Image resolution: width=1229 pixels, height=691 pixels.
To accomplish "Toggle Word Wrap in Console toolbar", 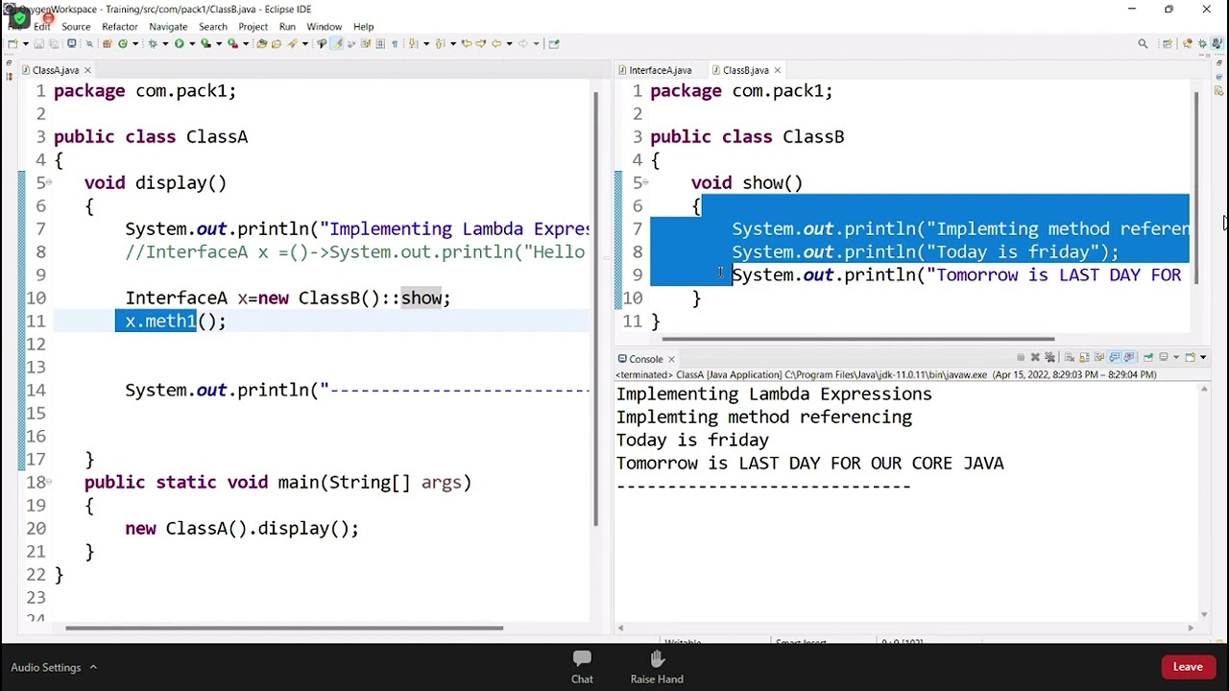I will [x=1099, y=357].
